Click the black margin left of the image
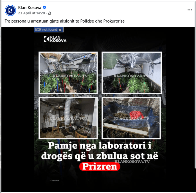 pos(17,110)
